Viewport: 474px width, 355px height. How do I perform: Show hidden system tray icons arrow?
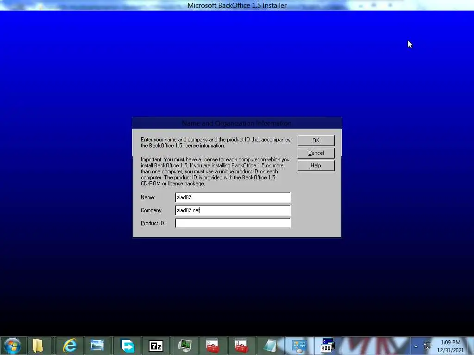(416, 346)
